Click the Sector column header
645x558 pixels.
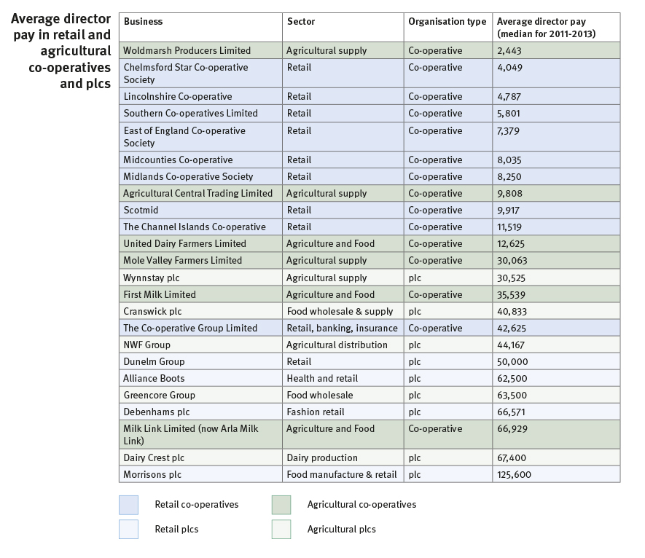pyautogui.click(x=301, y=22)
